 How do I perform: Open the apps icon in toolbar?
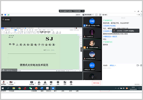tap(65, 83)
